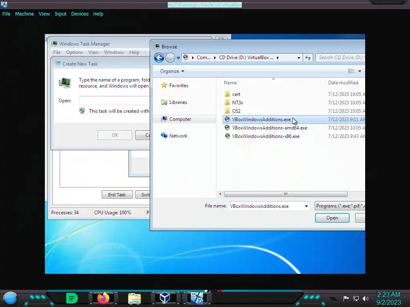Open VirtualBox cube icon on taskbar
The width and height of the screenshot is (410, 307).
[x=165, y=298]
